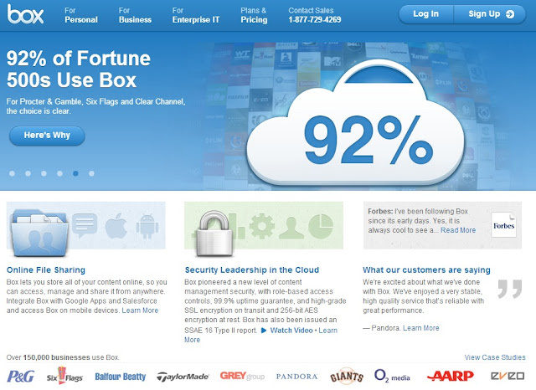The width and height of the screenshot is (536, 390).
Task: Click the padlock security icon
Action: tap(214, 233)
